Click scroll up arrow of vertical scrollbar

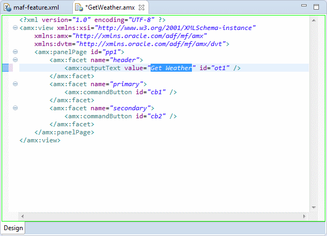314,20
